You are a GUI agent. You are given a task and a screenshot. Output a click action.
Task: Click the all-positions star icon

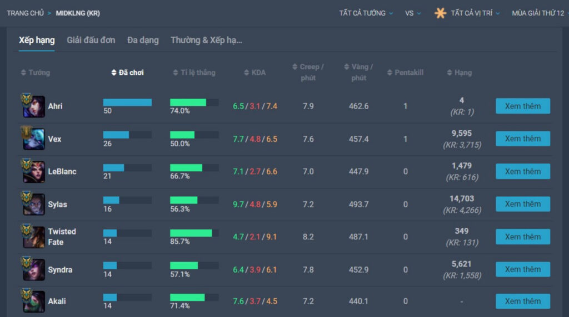click(440, 13)
